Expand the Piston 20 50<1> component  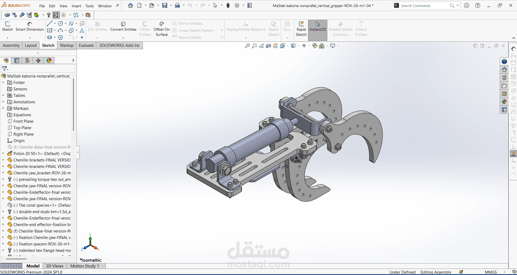coord(3,154)
